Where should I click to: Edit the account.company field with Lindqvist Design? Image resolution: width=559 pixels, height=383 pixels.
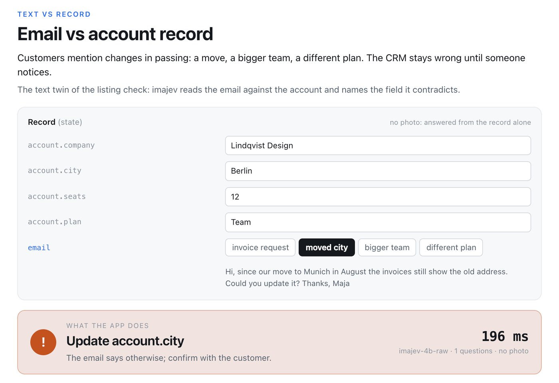378,146
